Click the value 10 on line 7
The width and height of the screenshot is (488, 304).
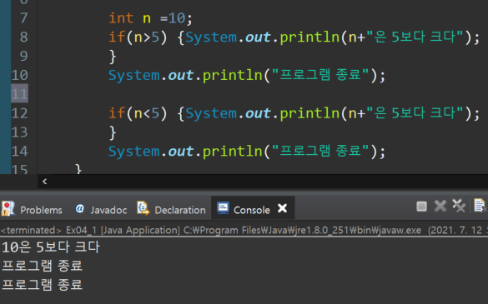[x=177, y=18]
